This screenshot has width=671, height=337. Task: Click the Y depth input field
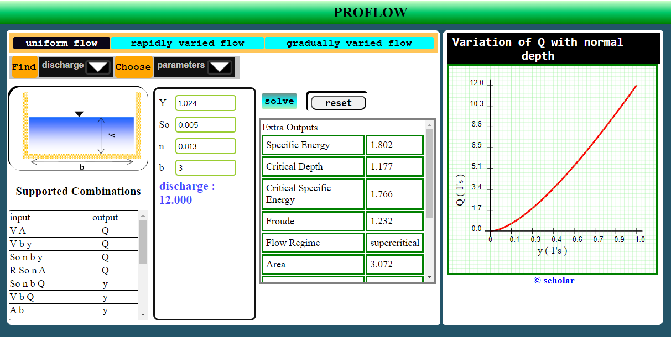[205, 103]
